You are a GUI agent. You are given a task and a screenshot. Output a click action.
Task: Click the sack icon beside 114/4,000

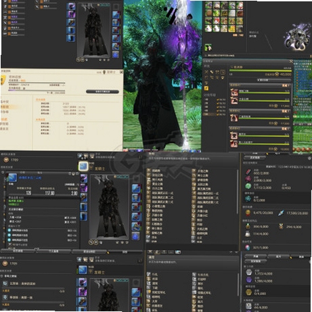point(248,234)
